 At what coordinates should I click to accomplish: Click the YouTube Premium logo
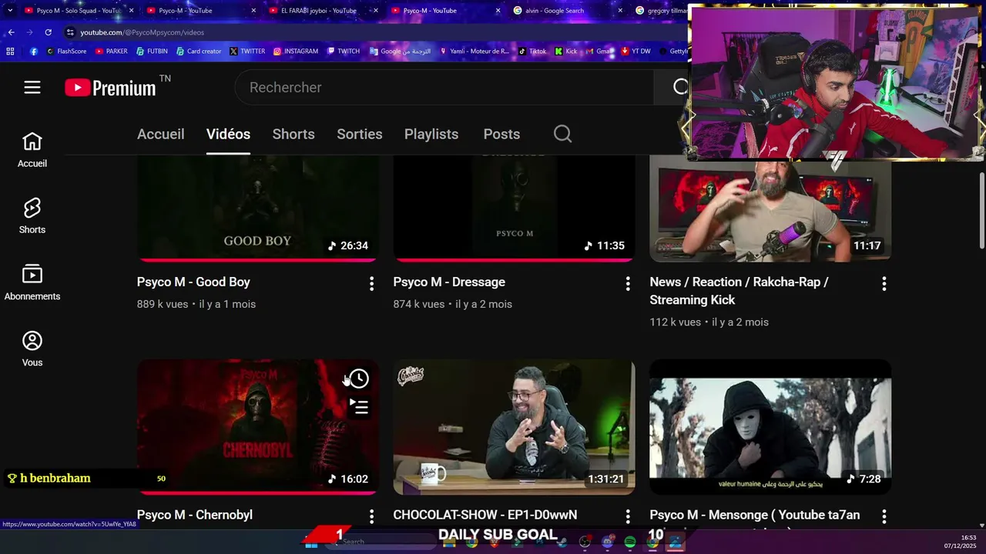(x=110, y=88)
